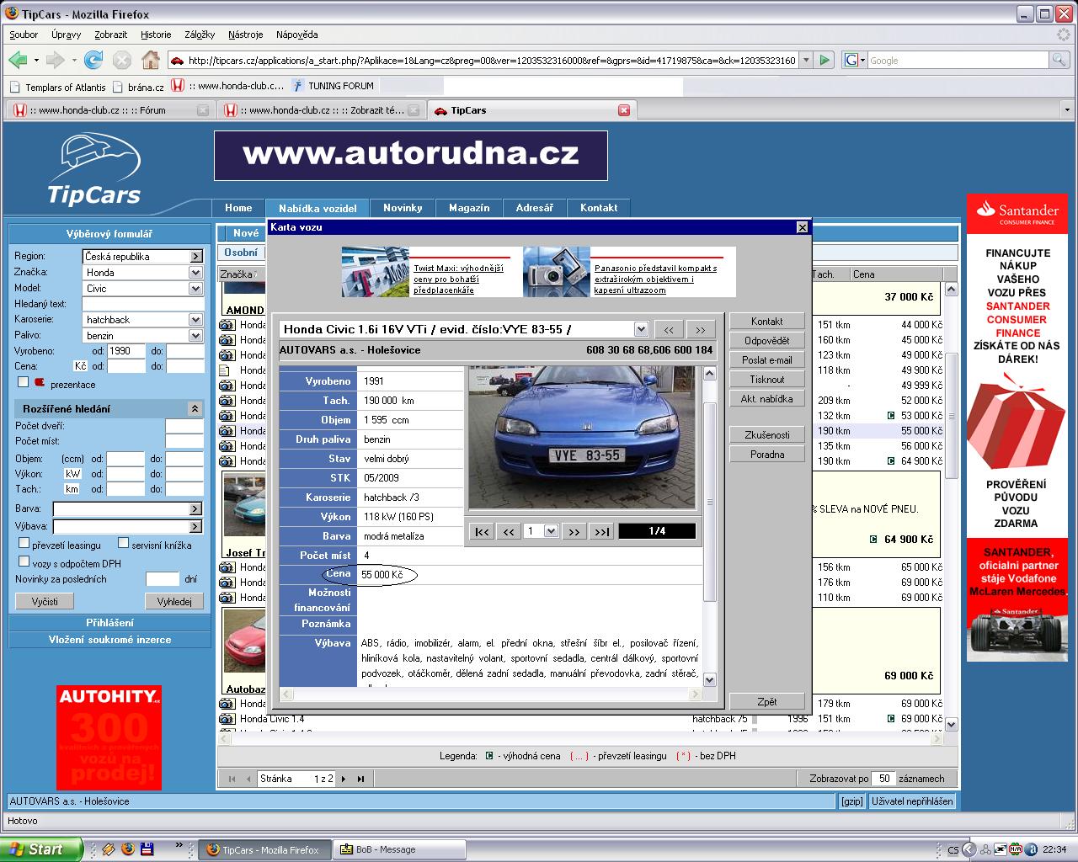
Task: Close the TipCars browser tab
Action: (x=624, y=110)
